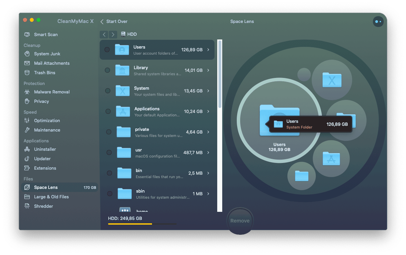Expand the Applications row chevron
The width and height of the screenshot is (406, 255).
click(208, 111)
